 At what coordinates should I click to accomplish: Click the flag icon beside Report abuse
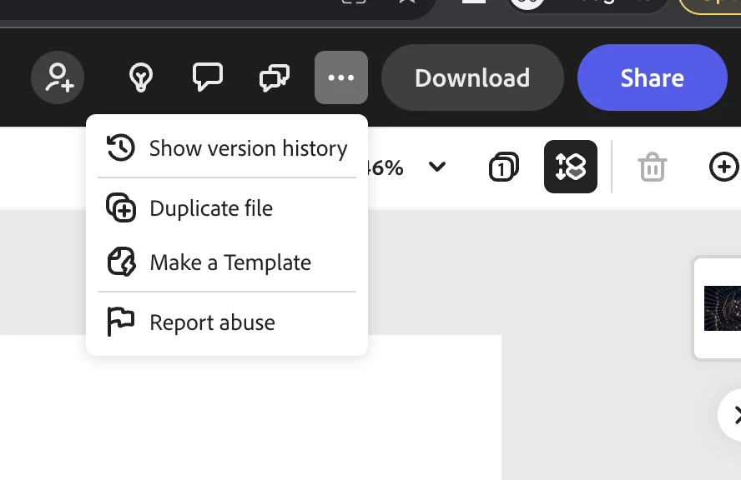click(120, 322)
